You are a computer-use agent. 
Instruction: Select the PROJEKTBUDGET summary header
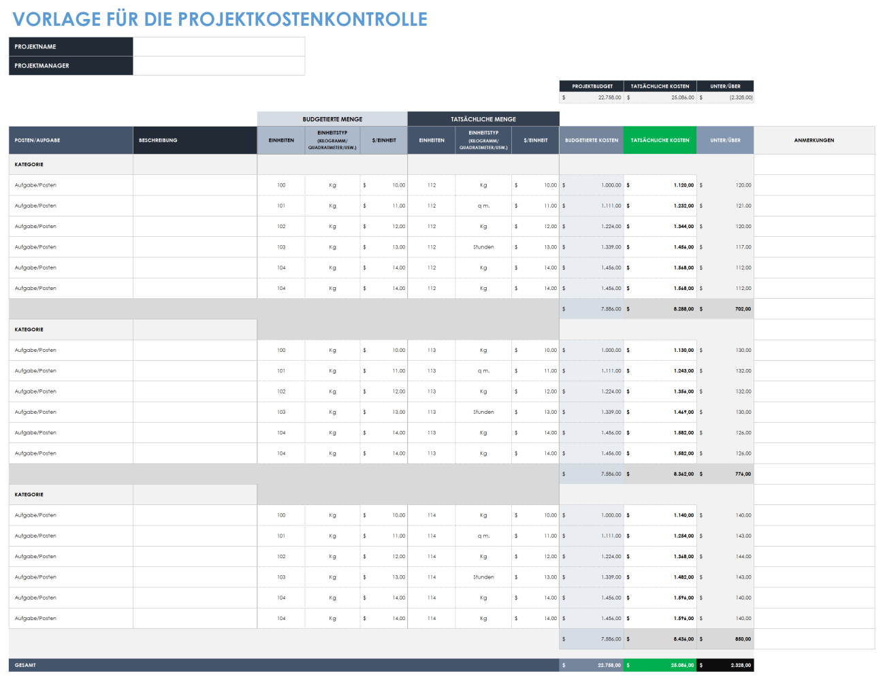pyautogui.click(x=592, y=86)
